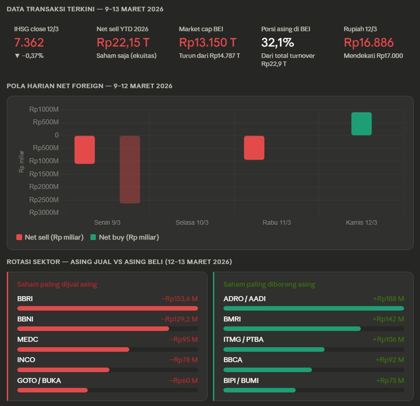Click the ADRO / AADI green progress bar
420x406 pixels.
(x=314, y=308)
